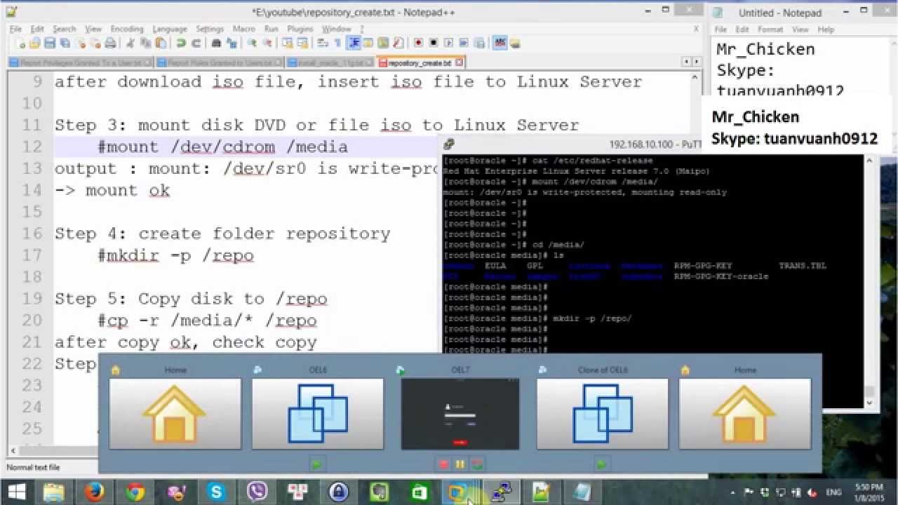The image size is (898, 505).
Task: Open the Macro menu
Action: tap(244, 29)
